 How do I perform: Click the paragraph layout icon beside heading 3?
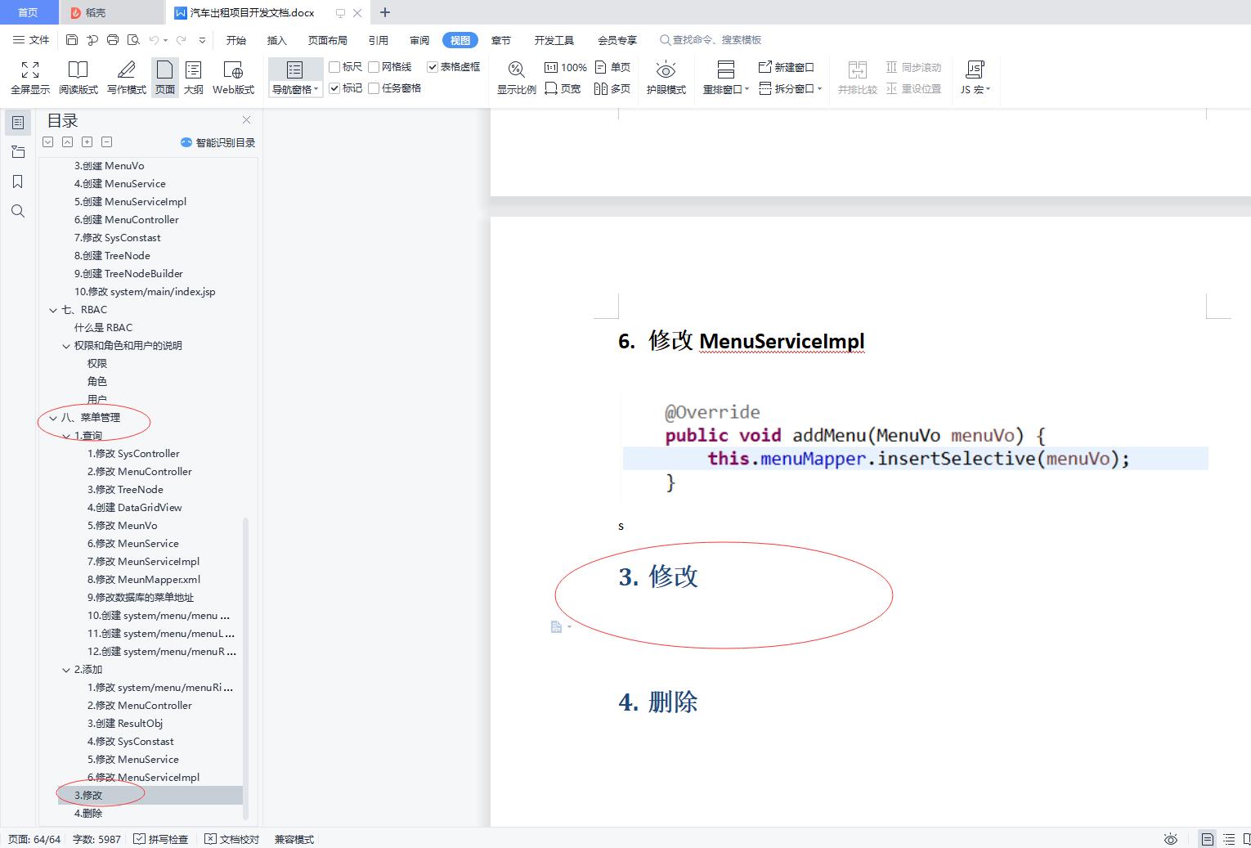(557, 627)
